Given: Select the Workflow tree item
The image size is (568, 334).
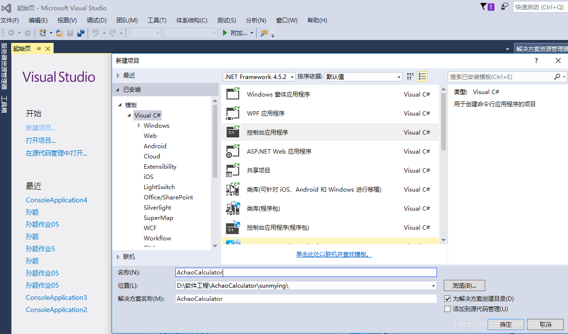Looking at the screenshot, I should click(x=157, y=238).
